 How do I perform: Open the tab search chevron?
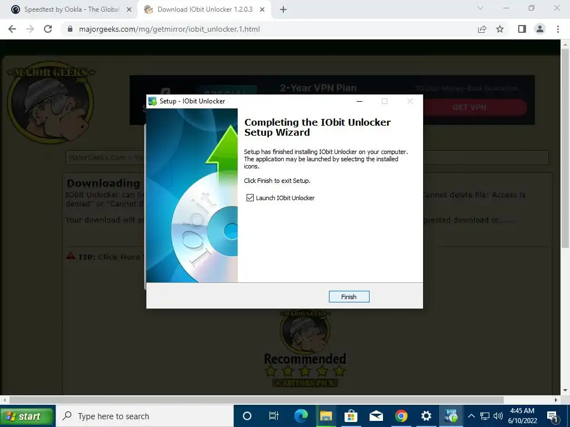click(480, 8)
